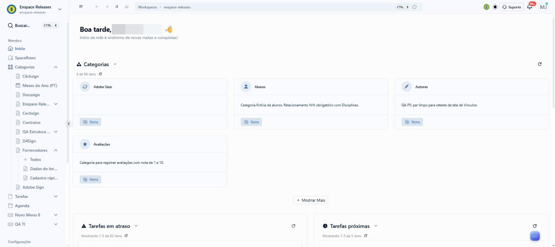Expand the Tarefas sidebar section
Image resolution: width=555 pixels, height=247 pixels.
coord(56,196)
